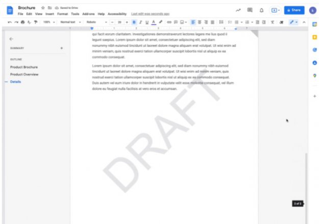
Task: Open the last edit history link
Action: 150,14
